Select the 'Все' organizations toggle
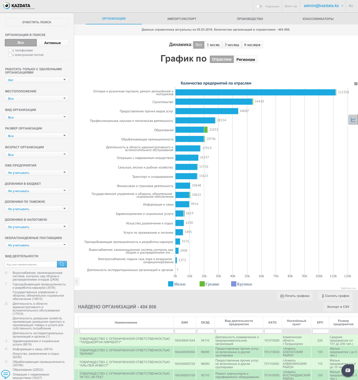 (x=21, y=43)
